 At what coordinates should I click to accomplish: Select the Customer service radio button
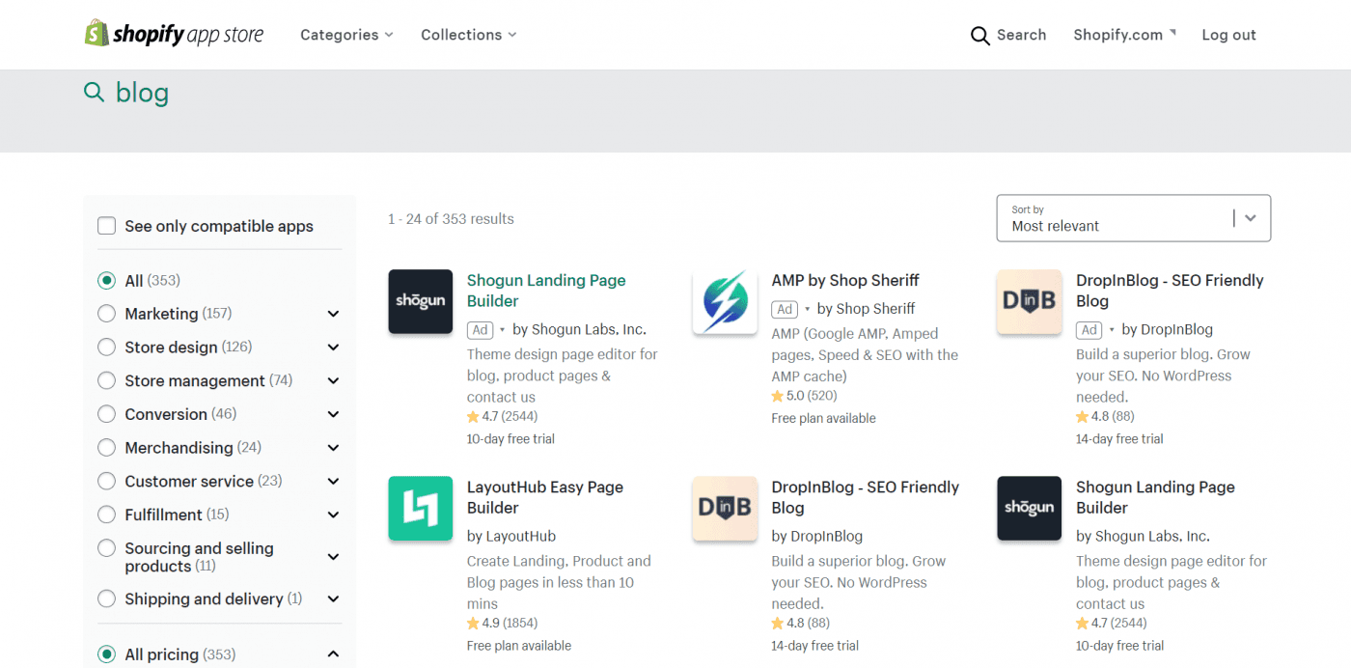106,482
